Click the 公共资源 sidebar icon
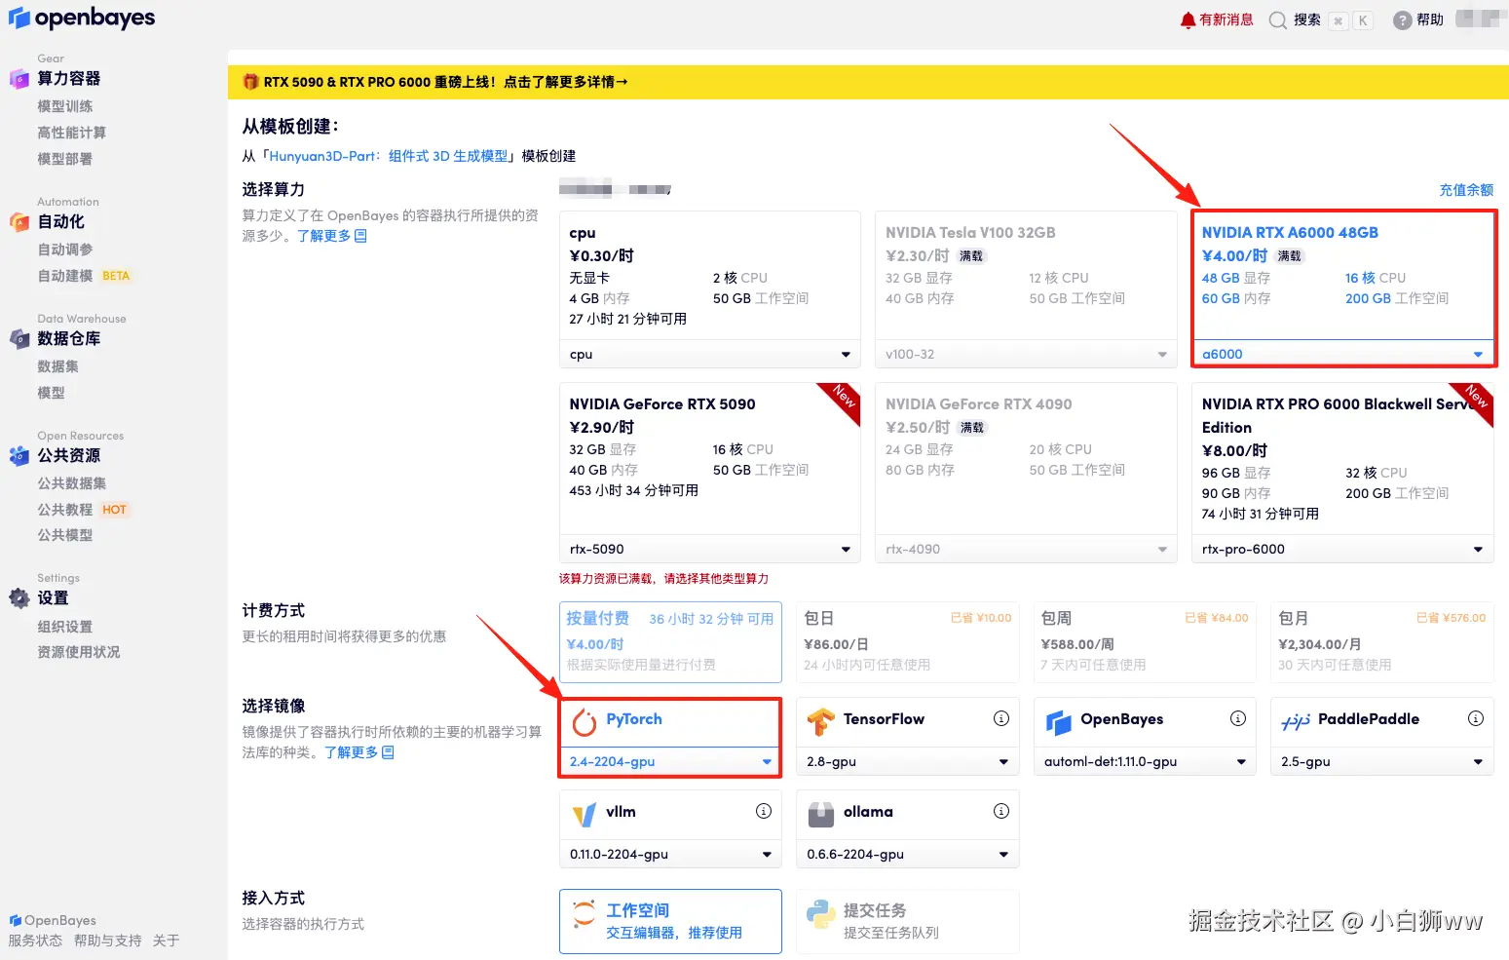Viewport: 1509px width, 960px height. [x=19, y=455]
